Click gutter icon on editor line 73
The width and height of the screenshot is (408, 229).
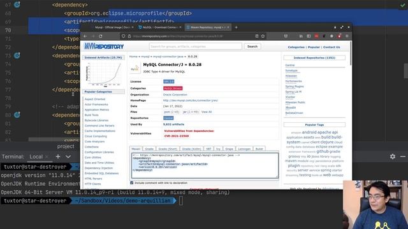(x=17, y=55)
